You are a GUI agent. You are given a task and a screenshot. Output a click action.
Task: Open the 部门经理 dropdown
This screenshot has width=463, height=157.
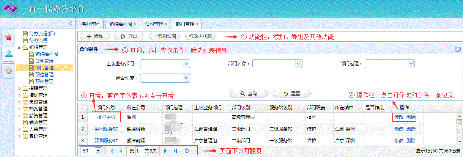point(411,64)
